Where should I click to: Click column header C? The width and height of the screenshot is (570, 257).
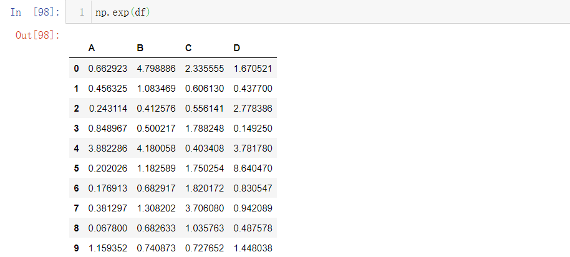pos(188,48)
